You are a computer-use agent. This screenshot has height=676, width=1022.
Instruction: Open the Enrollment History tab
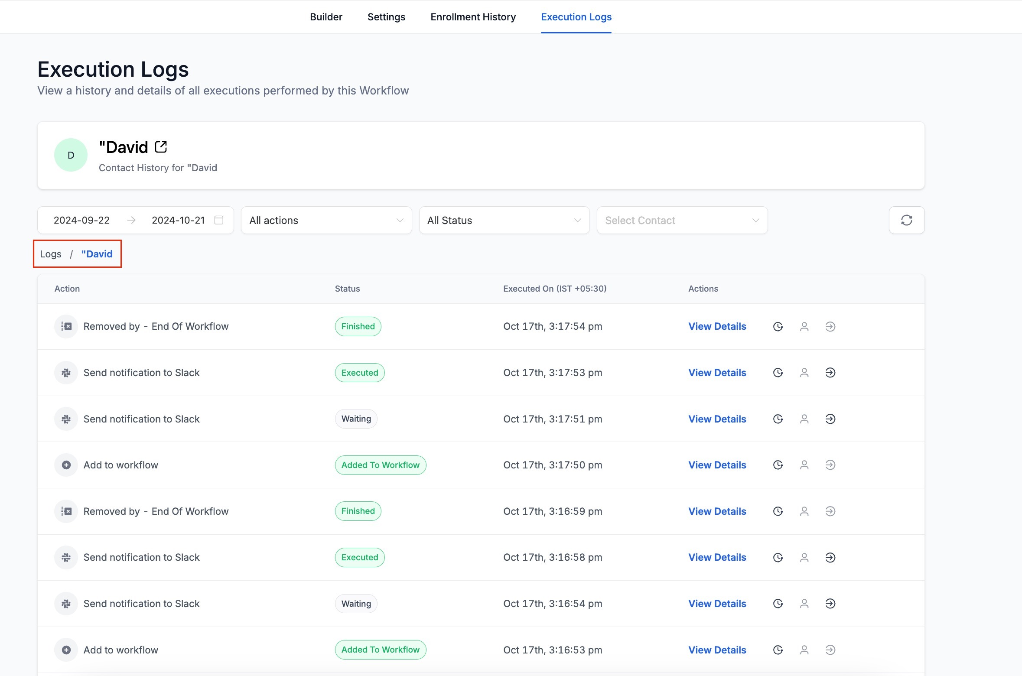(x=473, y=17)
